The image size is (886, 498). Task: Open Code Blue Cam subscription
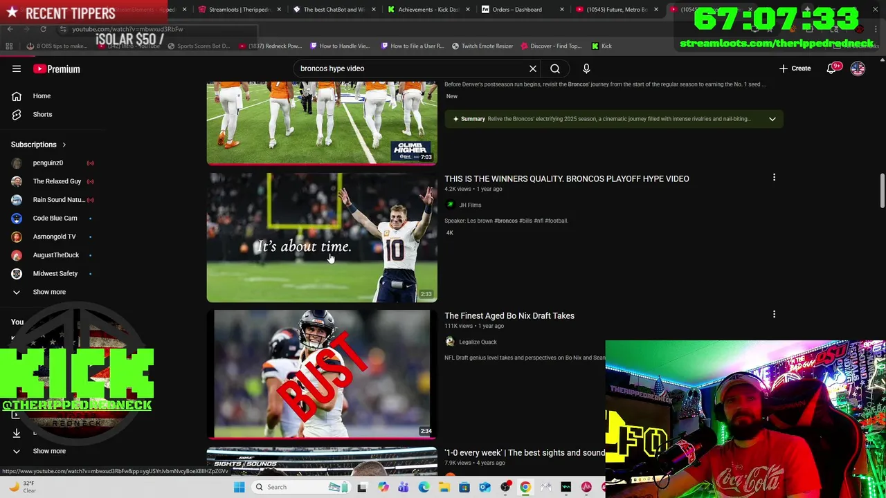(x=53, y=218)
